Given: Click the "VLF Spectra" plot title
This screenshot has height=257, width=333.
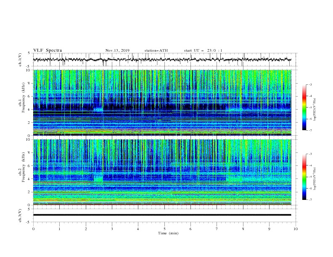Looking at the screenshot, I should coord(48,50).
